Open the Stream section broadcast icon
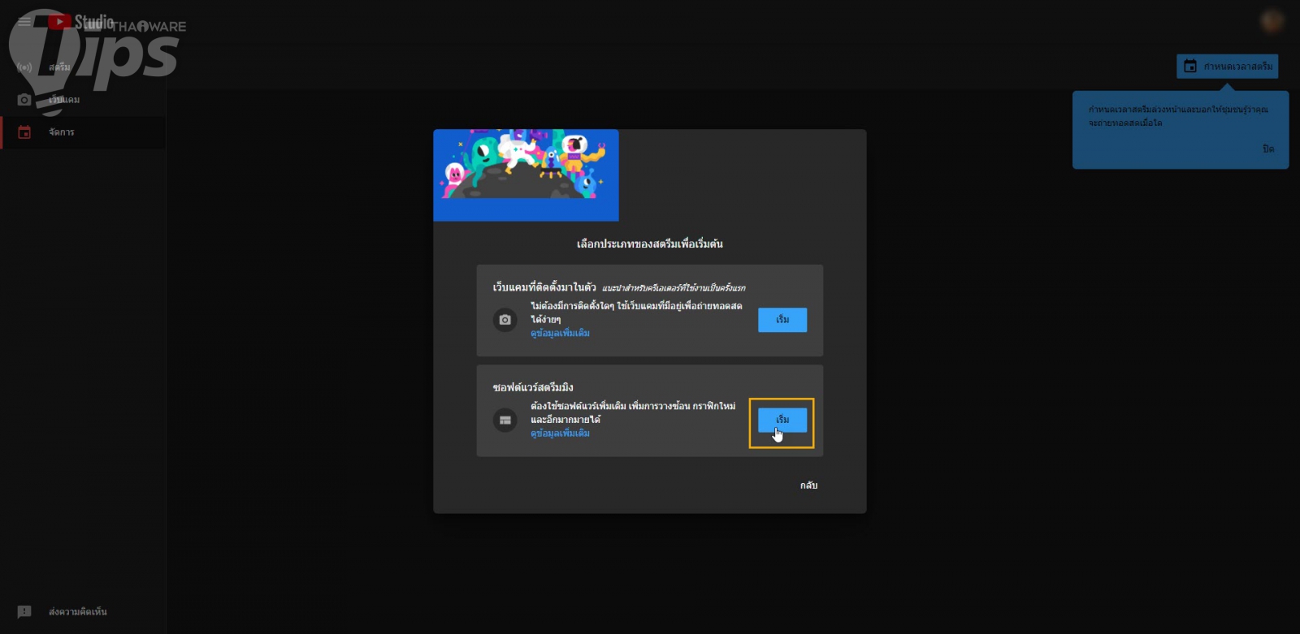Image resolution: width=1300 pixels, height=634 pixels. 24,67
